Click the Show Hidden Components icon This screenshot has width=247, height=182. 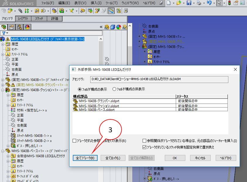(x=54, y=11)
